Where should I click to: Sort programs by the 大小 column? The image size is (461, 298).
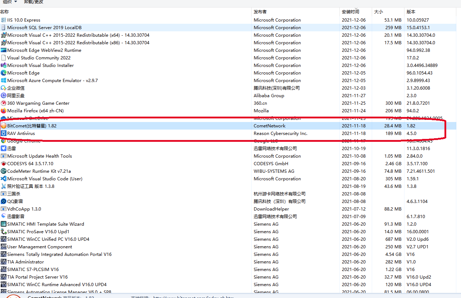(378, 12)
